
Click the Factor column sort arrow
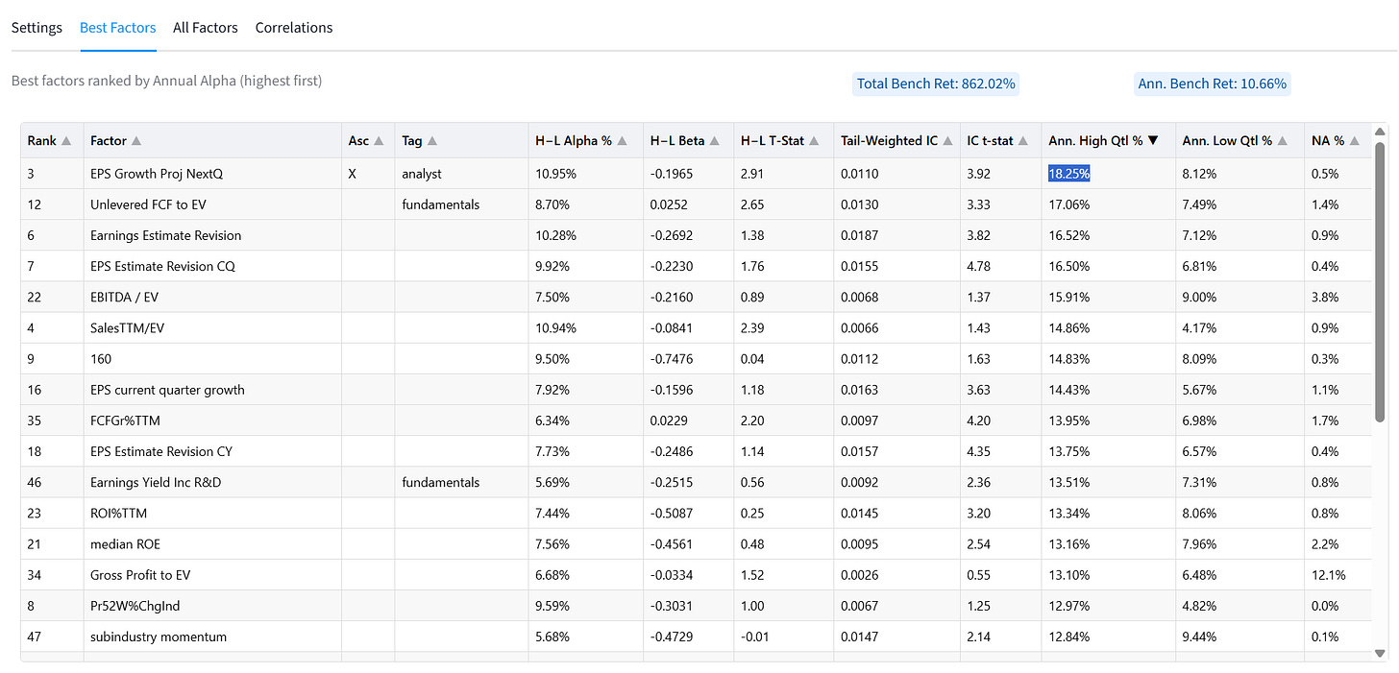point(136,141)
